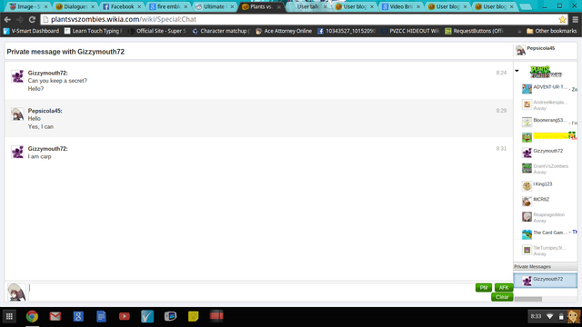Switch to the User talk tab

[307, 6]
